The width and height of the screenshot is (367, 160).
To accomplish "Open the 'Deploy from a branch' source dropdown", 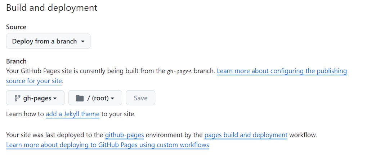I will click(48, 41).
